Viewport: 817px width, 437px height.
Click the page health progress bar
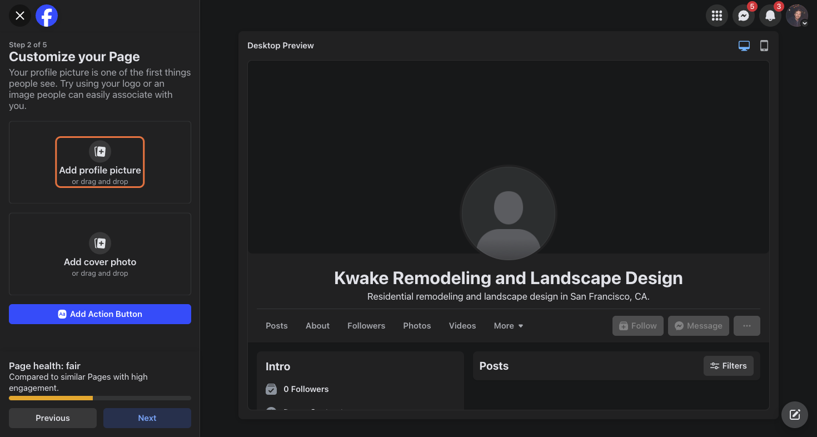pos(100,398)
